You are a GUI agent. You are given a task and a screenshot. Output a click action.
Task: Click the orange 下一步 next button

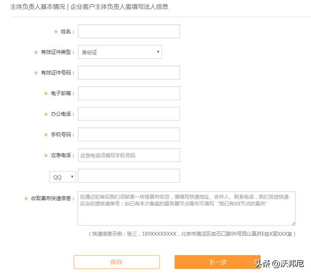[217, 262]
